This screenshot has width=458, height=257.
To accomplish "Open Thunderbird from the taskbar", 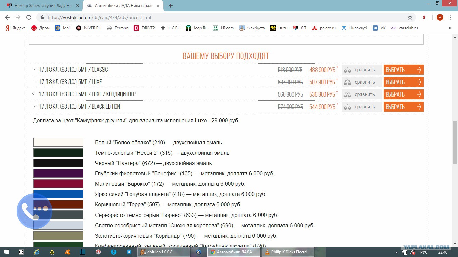I will 199,252.
